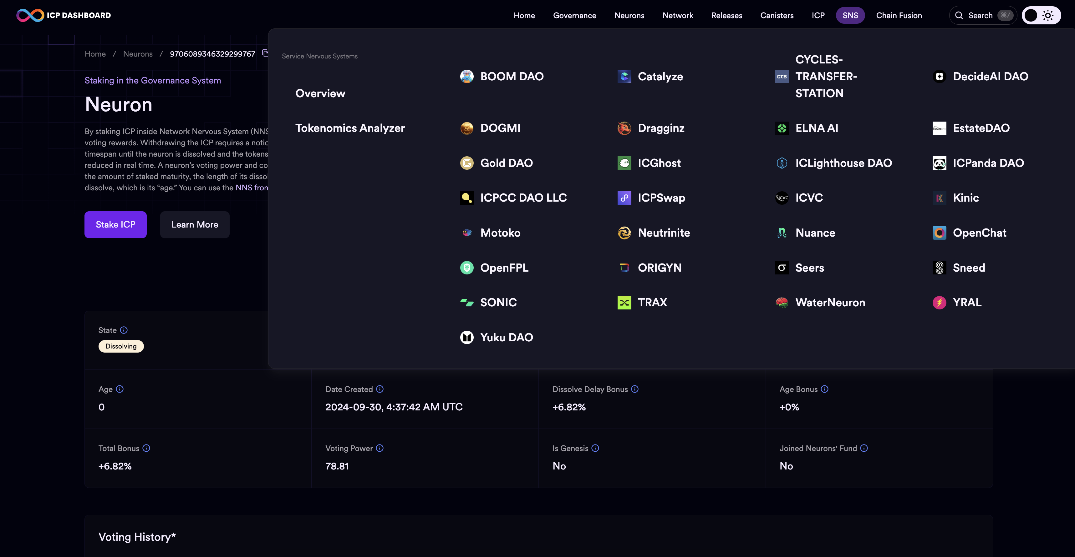Click the Neutrinite logo icon
This screenshot has width=1075, height=557.
pos(624,233)
